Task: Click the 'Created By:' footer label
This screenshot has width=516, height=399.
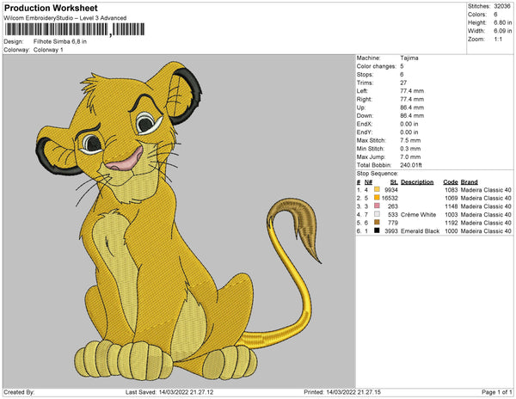Action: [19, 392]
